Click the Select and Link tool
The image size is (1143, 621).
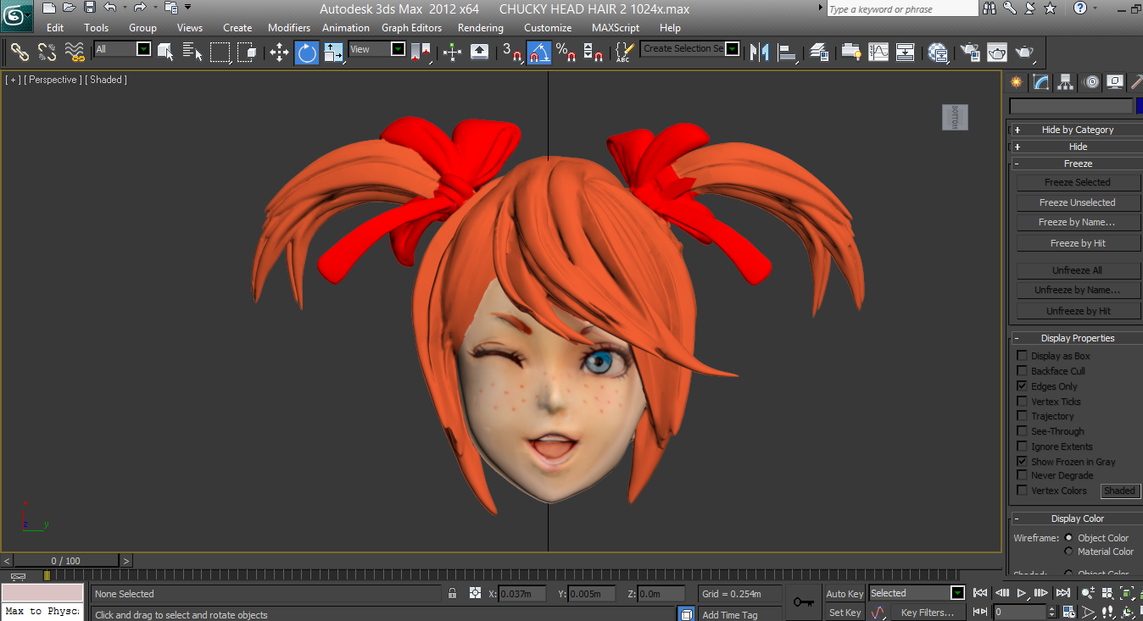(20, 53)
